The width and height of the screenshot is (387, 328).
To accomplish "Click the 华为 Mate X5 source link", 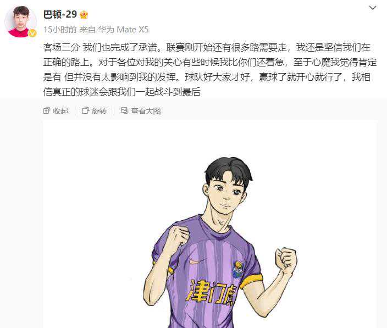I will pyautogui.click(x=123, y=30).
